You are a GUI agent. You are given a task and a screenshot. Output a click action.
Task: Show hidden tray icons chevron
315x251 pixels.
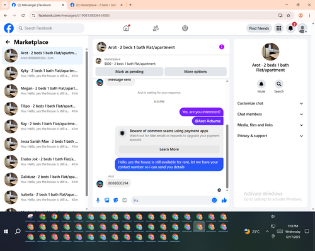(x=267, y=231)
